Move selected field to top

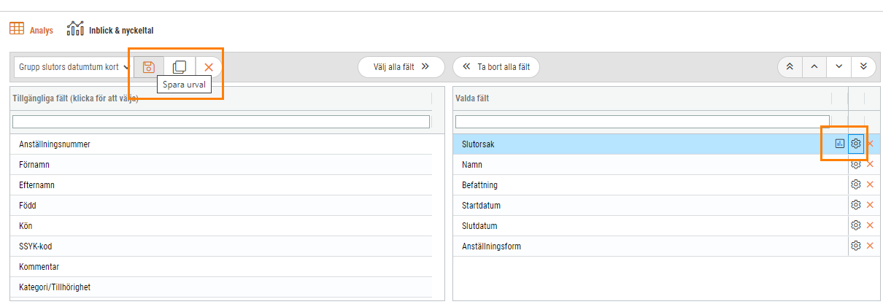pyautogui.click(x=790, y=67)
